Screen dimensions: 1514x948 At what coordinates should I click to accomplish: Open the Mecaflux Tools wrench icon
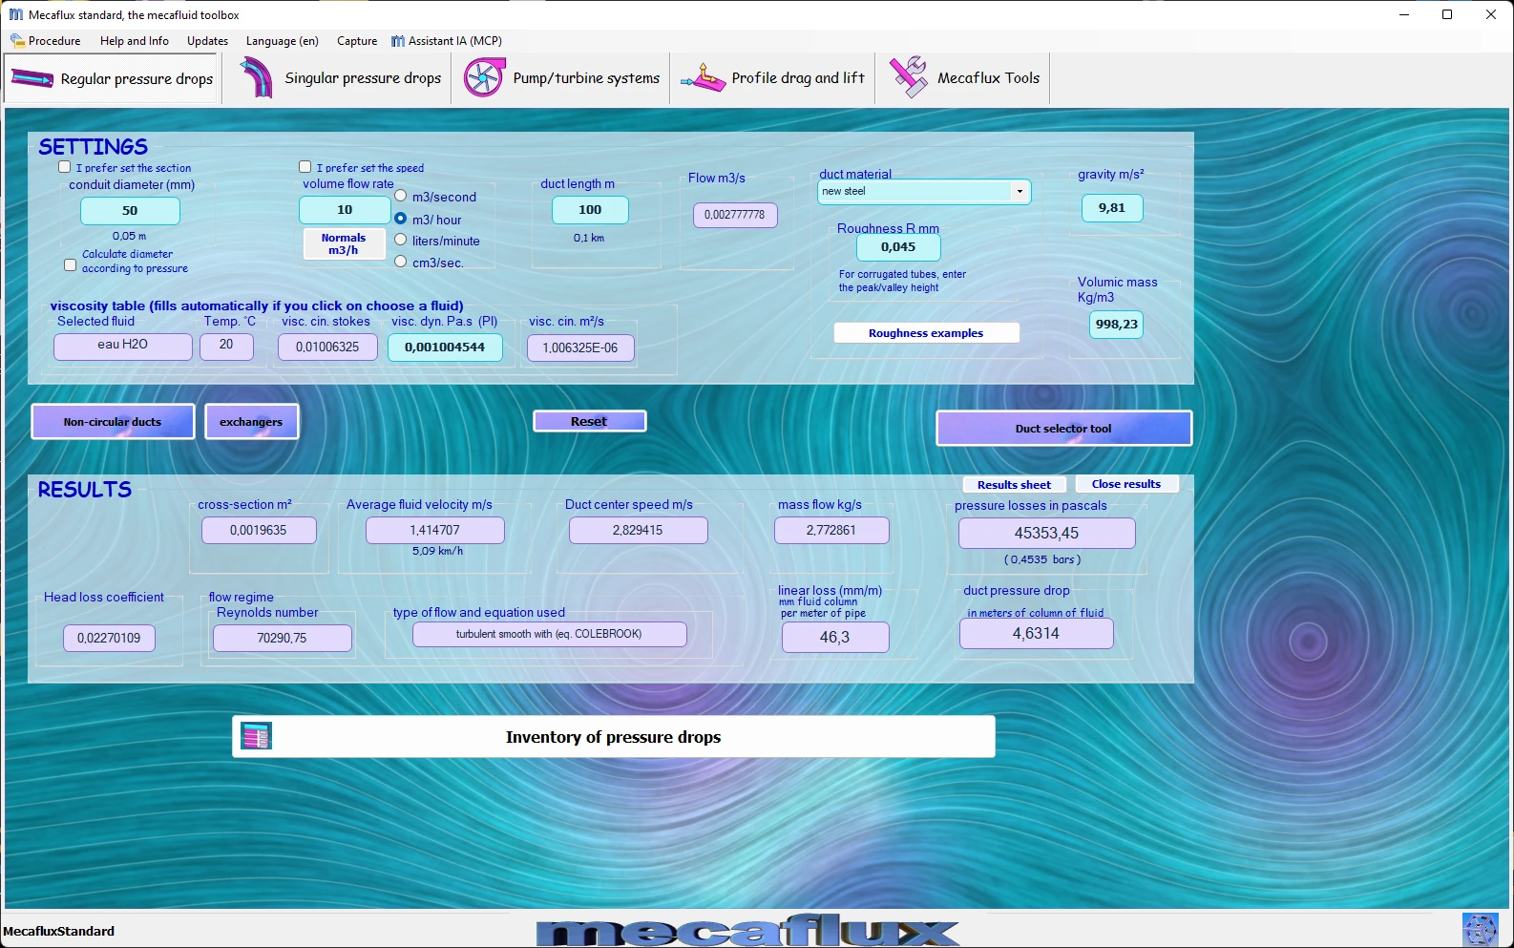click(x=909, y=77)
